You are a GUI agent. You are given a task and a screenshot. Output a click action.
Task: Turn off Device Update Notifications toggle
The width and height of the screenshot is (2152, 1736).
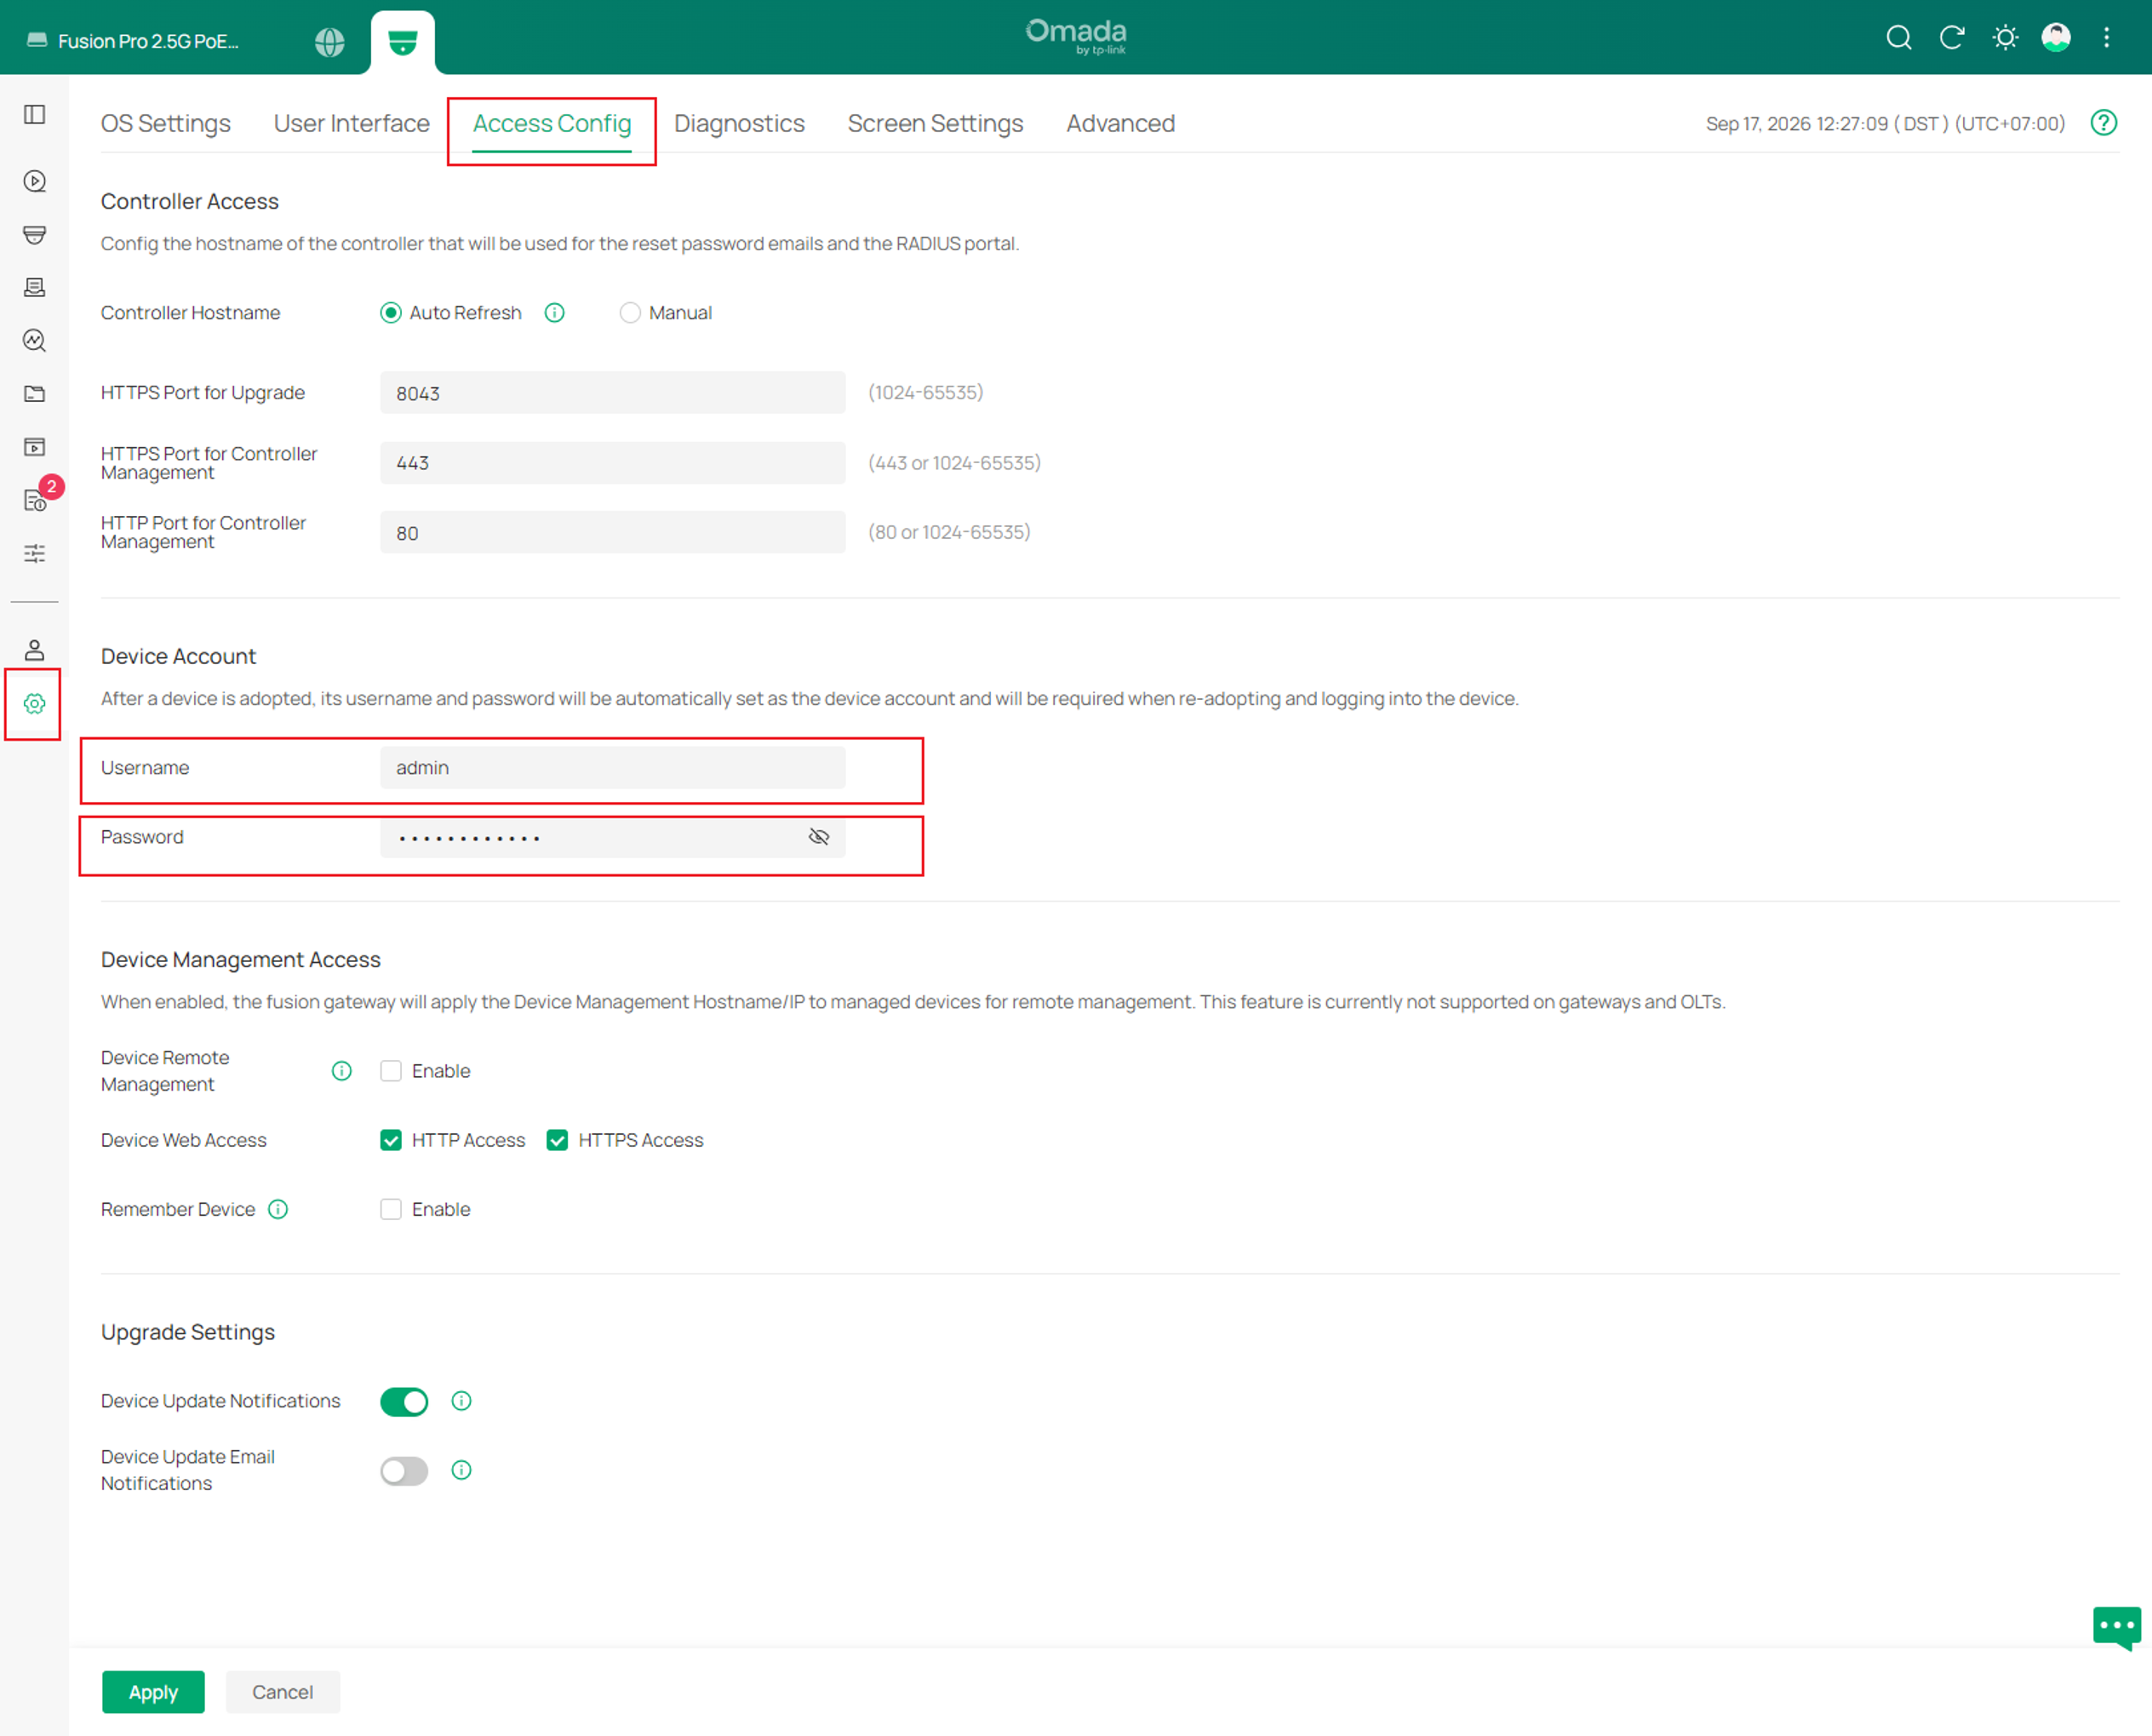click(x=404, y=1401)
